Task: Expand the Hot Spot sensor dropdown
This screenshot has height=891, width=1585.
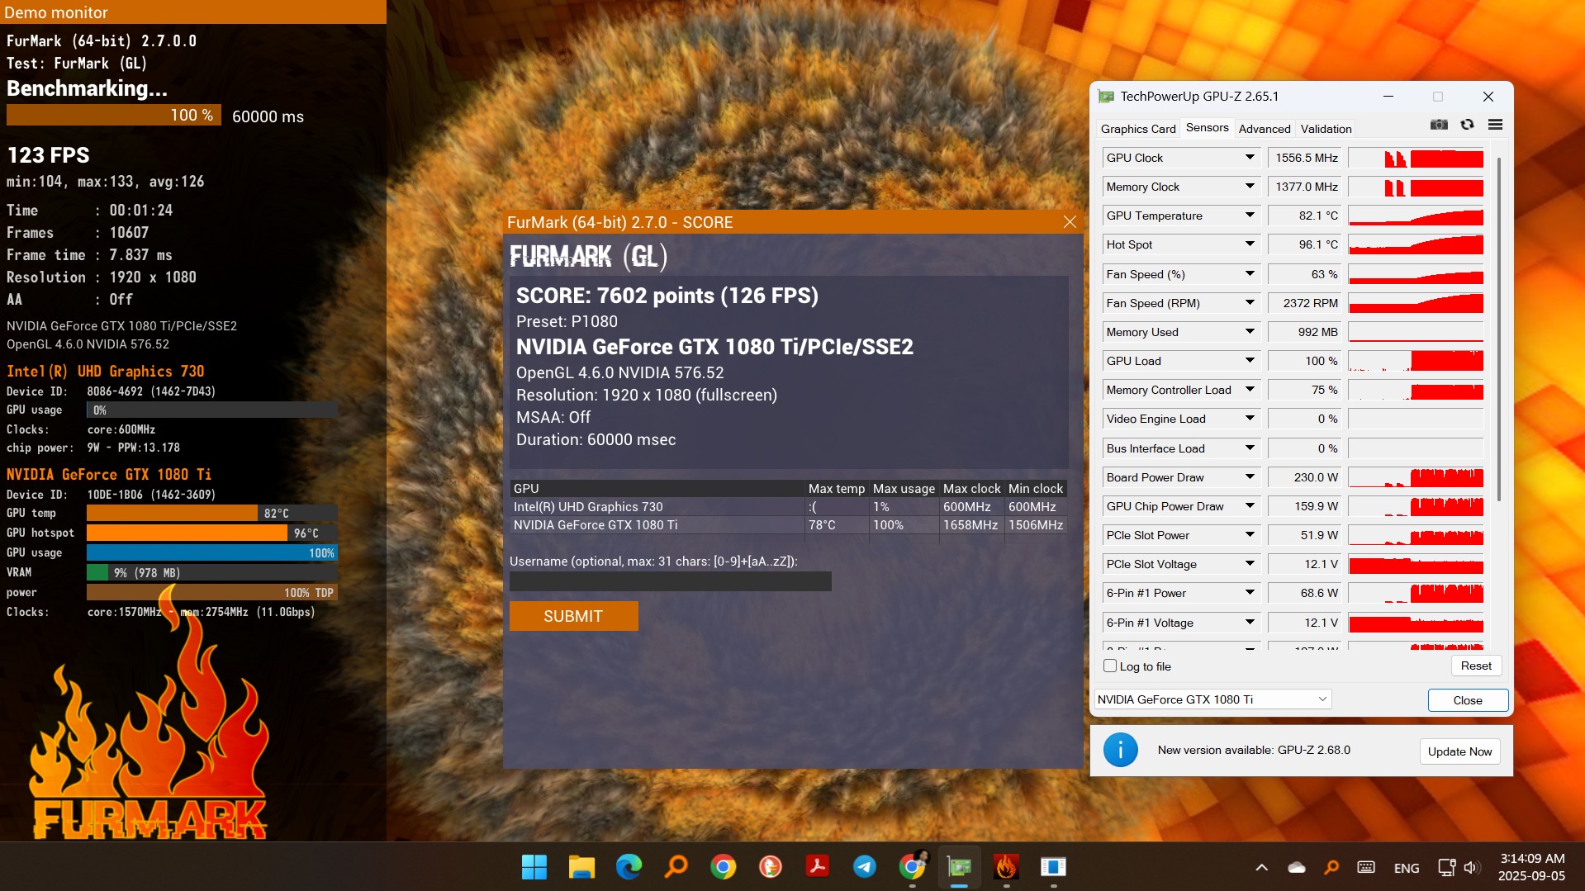Action: coord(1250,244)
